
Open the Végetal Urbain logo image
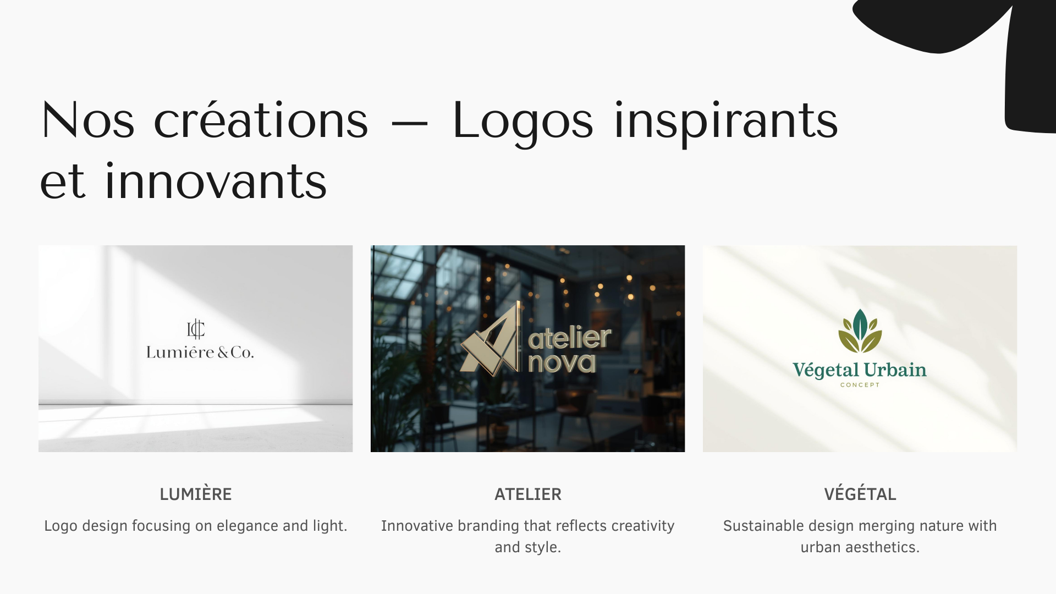[x=860, y=349]
